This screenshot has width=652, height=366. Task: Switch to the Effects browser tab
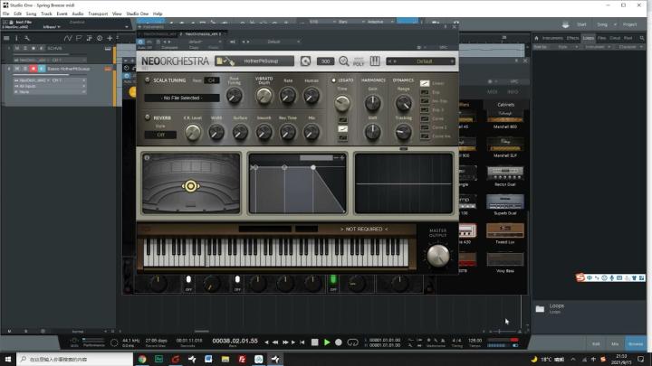(572, 38)
